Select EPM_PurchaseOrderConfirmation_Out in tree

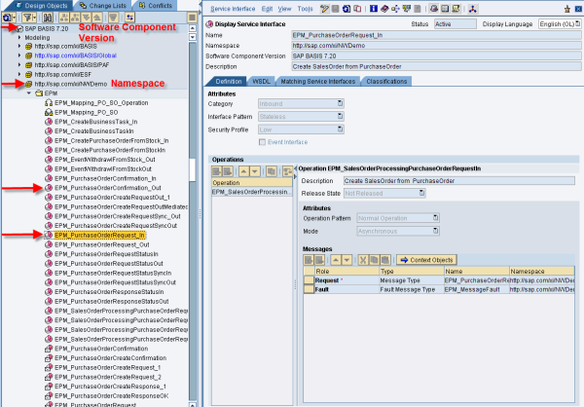point(108,188)
